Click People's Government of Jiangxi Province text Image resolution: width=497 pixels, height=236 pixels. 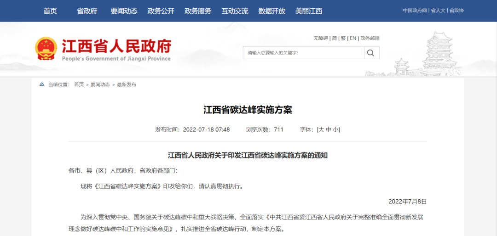coord(116,58)
